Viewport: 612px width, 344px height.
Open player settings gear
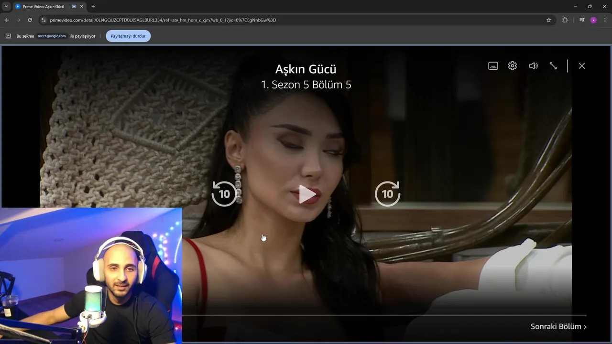(x=513, y=66)
